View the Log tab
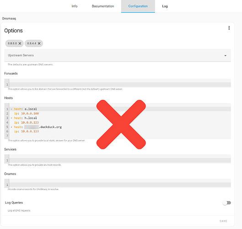Viewport: 242px width, 229px height. coord(165,6)
